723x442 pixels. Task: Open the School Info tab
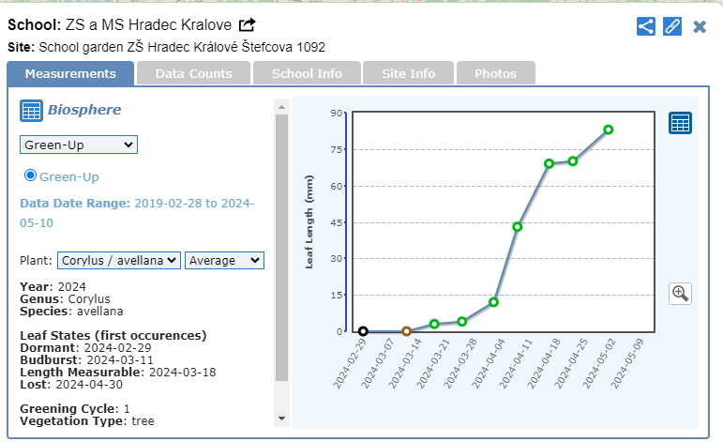[307, 73]
